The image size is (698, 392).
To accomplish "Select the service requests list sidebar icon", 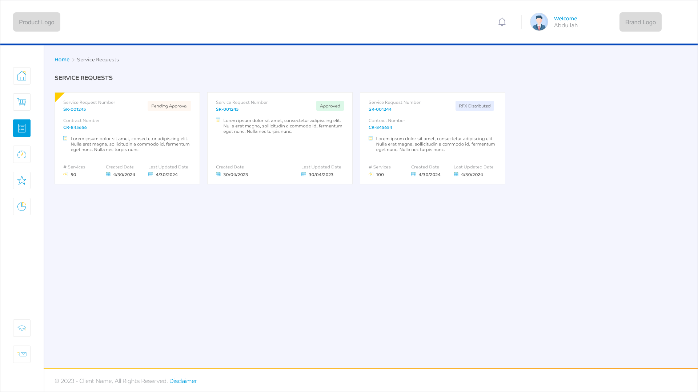I will [22, 128].
